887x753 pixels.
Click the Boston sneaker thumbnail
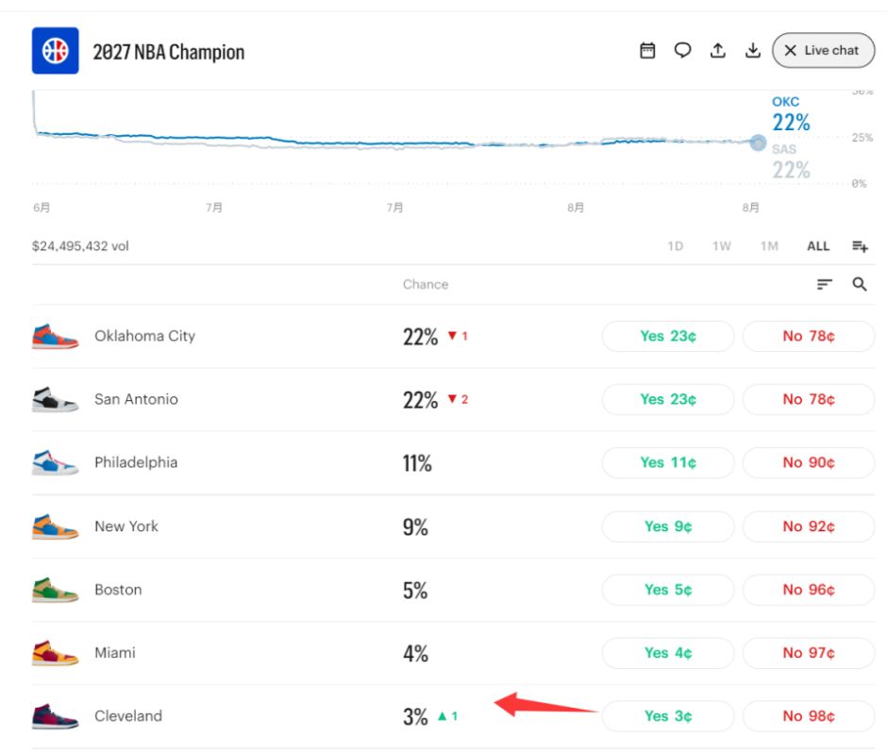55,590
